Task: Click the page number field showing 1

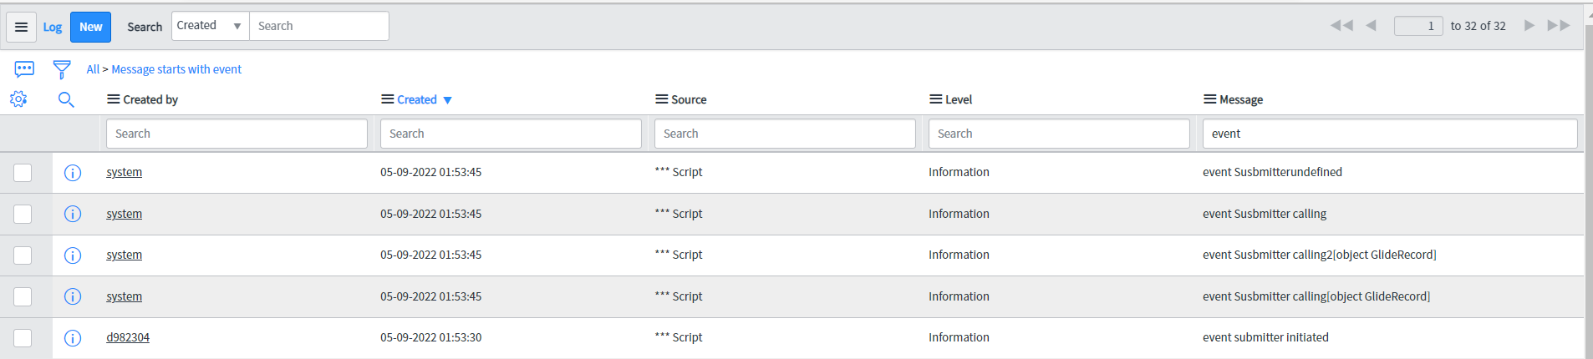Action: click(1418, 26)
